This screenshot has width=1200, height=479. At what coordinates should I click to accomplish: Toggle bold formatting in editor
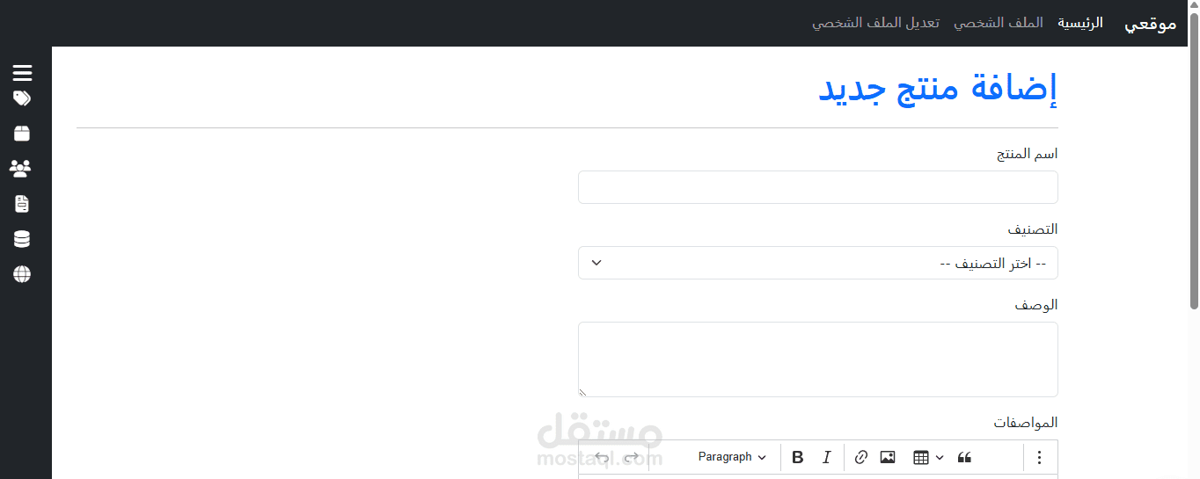pyautogui.click(x=798, y=457)
